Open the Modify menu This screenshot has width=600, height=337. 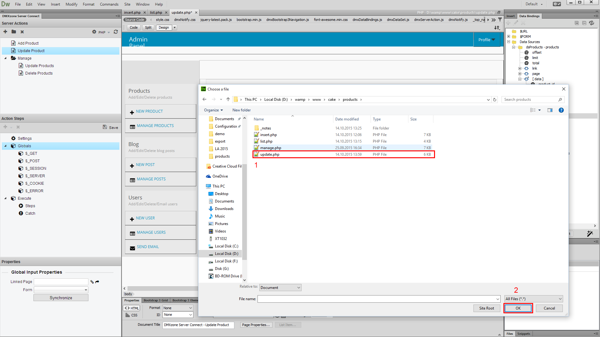[x=72, y=4]
